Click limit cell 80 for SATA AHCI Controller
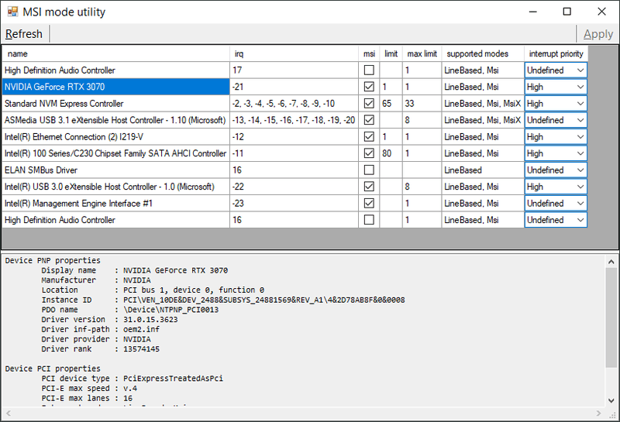 tap(391, 153)
